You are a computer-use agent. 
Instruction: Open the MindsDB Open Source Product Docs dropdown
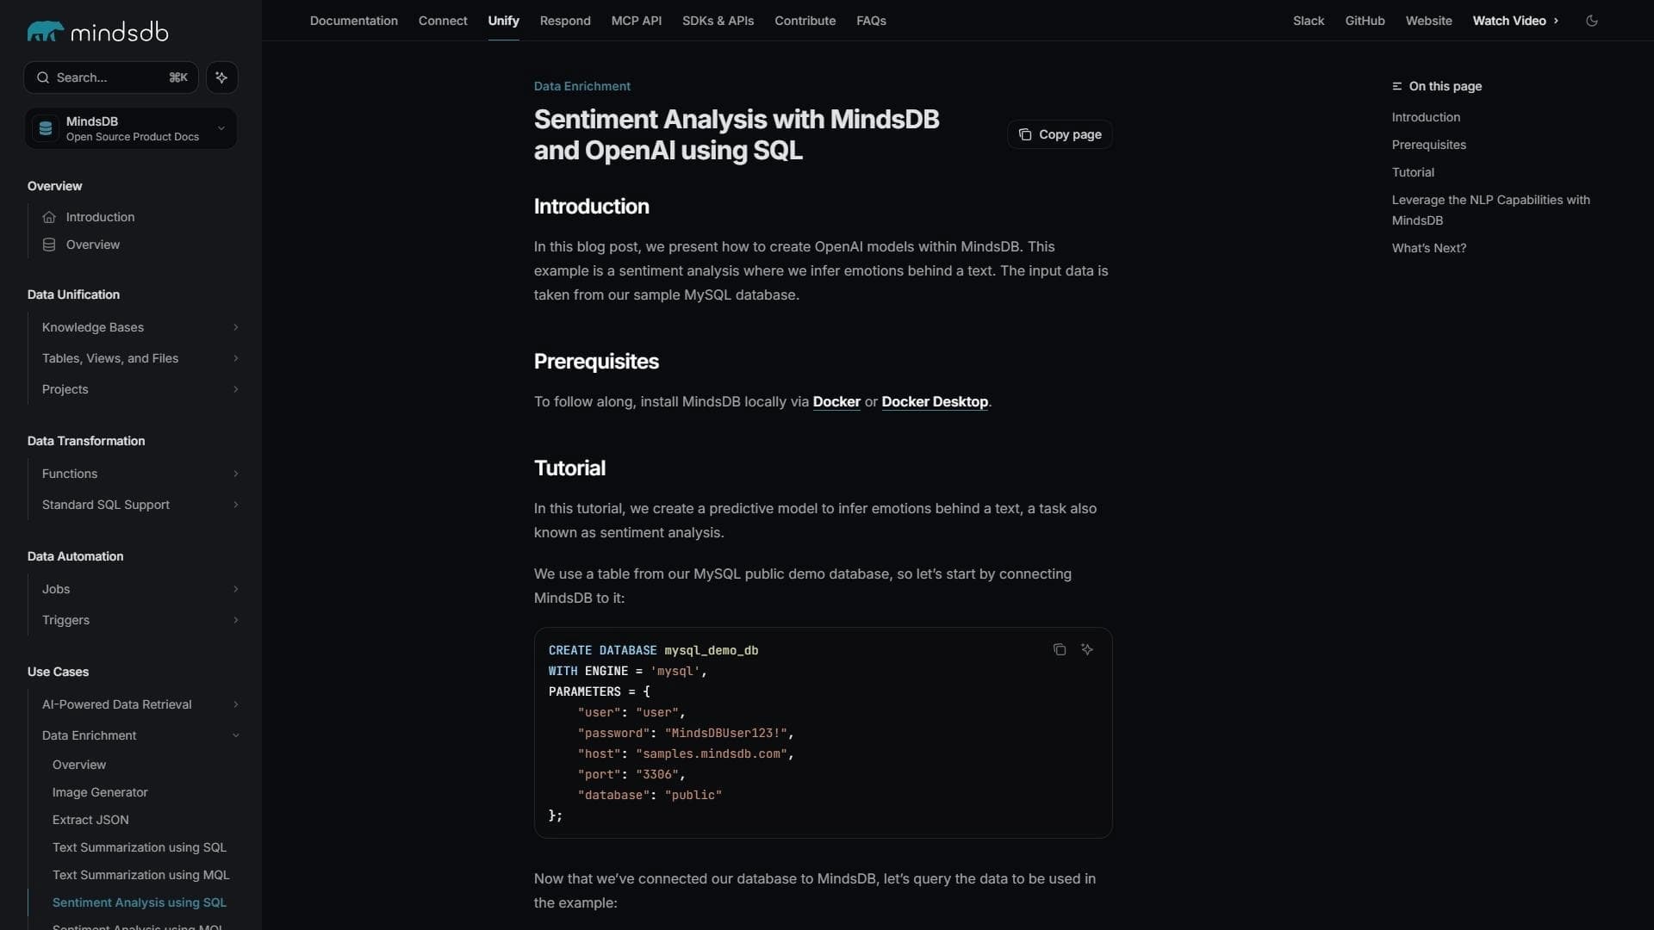(131, 128)
